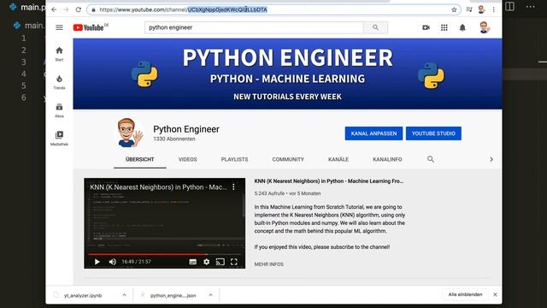This screenshot has height=308, width=547.
Task: Toggle split editor layout icon in the code editor
Action: coord(509,6)
